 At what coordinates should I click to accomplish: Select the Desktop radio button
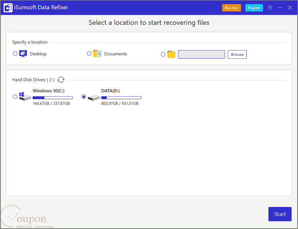[15, 53]
